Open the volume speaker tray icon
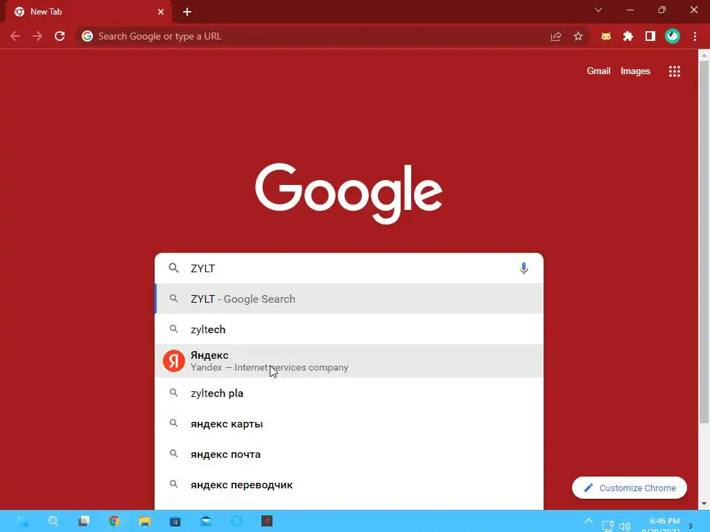This screenshot has width=710, height=532. pyautogui.click(x=625, y=526)
